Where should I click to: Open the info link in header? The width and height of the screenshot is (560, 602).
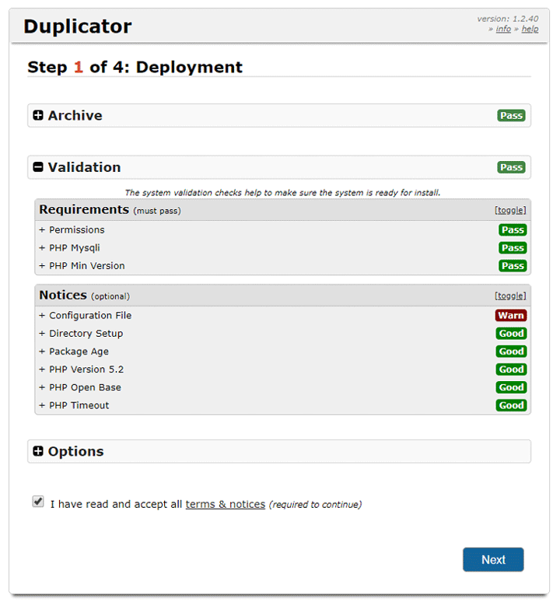tap(503, 29)
